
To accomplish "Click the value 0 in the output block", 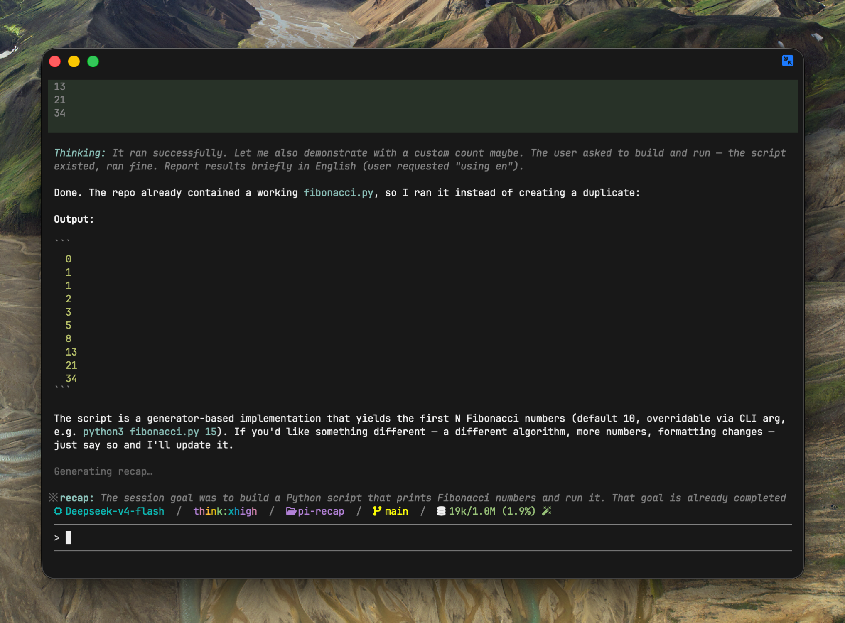I will tap(69, 259).
